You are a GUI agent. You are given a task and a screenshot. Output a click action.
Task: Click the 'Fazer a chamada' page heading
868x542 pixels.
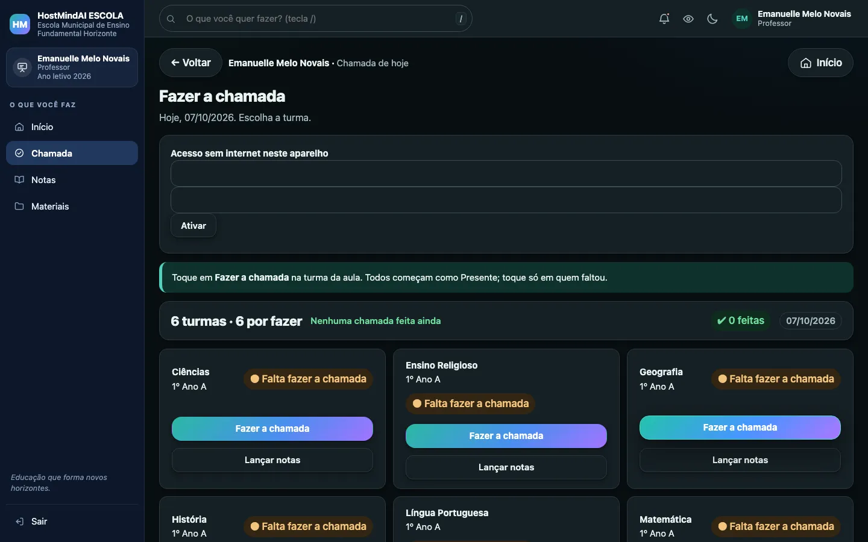[222, 96]
